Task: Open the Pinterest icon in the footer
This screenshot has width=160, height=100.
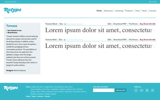Action: pyautogui.click(x=152, y=90)
